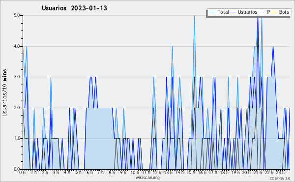Click the 6 h x-axis label
Viewport: 295px width, 182px height.
(x=89, y=172)
